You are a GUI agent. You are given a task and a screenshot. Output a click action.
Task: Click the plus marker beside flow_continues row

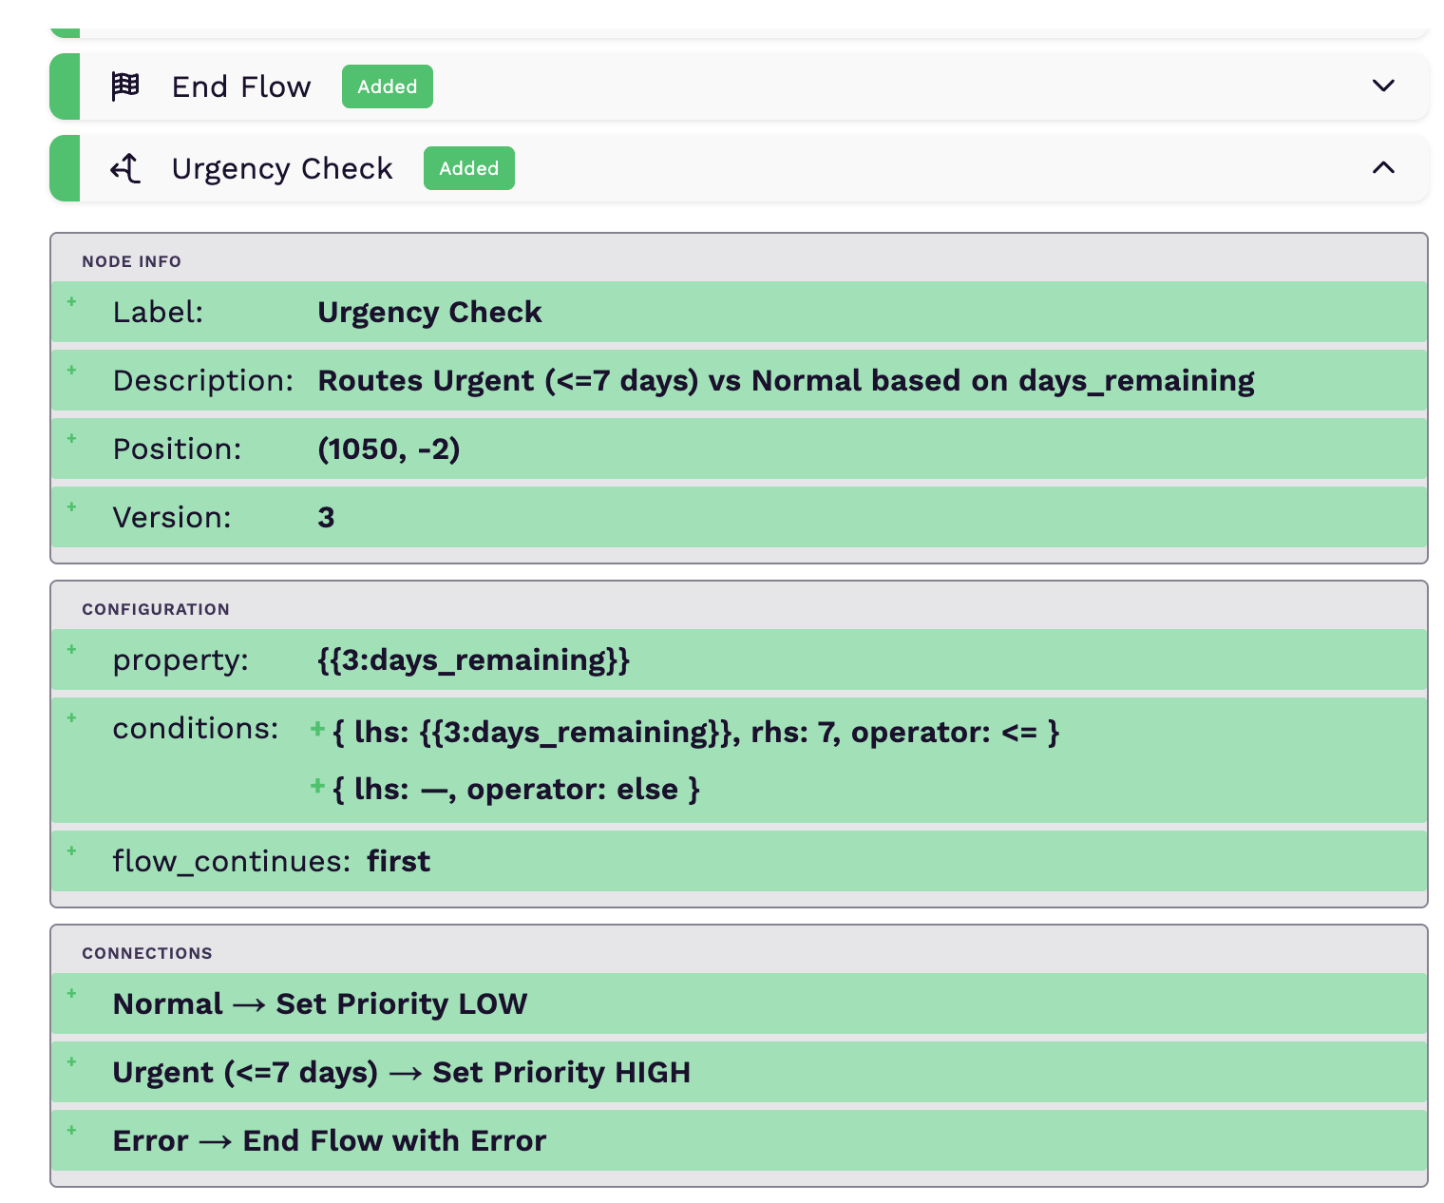click(71, 851)
